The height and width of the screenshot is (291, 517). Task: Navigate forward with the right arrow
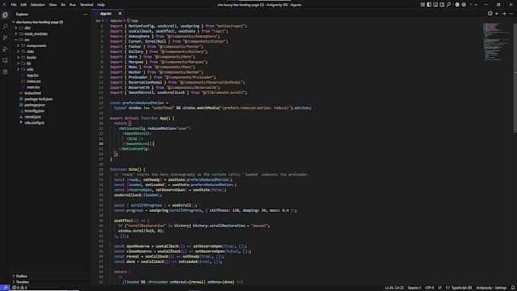click(x=504, y=14)
